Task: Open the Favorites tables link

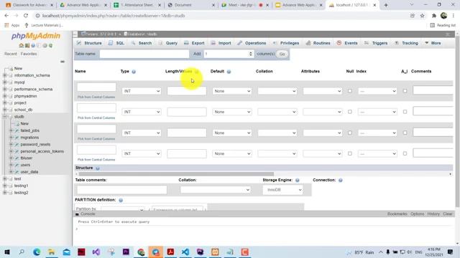Action: [29, 54]
